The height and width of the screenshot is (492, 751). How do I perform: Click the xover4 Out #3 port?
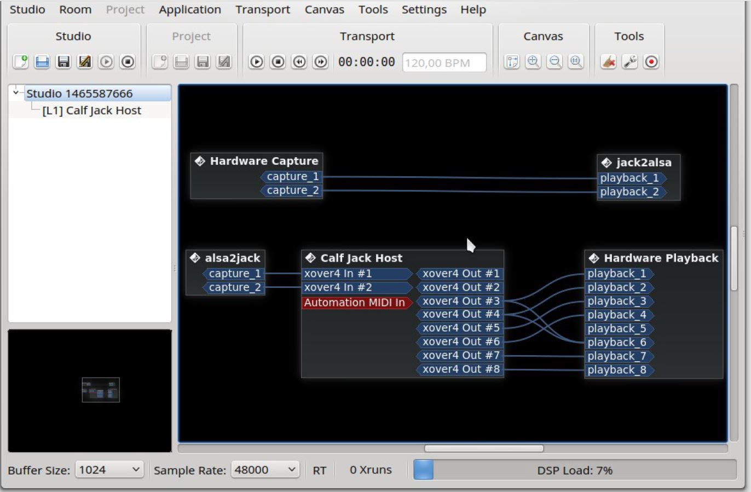(460, 301)
